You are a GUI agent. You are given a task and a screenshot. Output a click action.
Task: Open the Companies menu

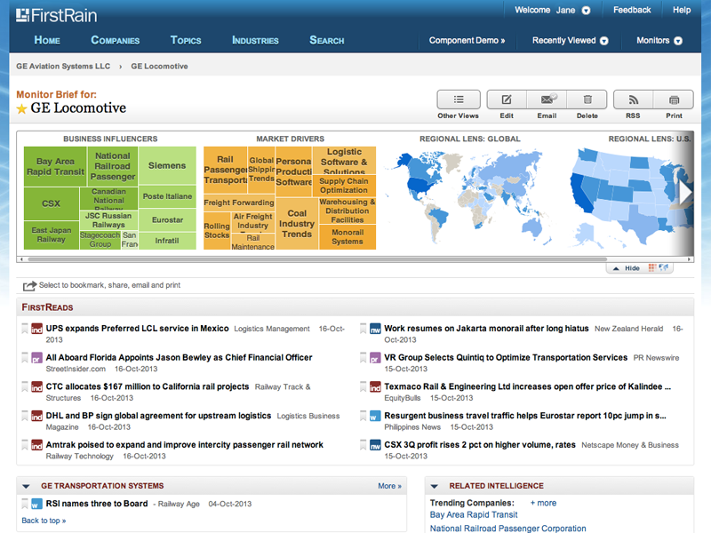116,40
